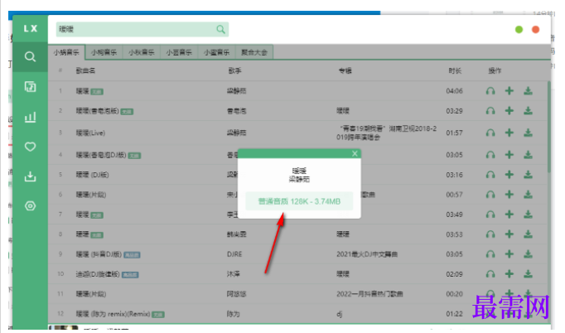This screenshot has width=565, height=333.
Task: Switch to the 聚合大会 tab
Action: (254, 53)
